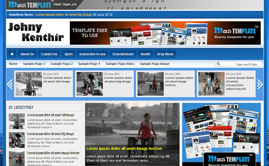269x166 pixels.
Task: Click the Home link in secondary navigation
Action: coord(13,64)
